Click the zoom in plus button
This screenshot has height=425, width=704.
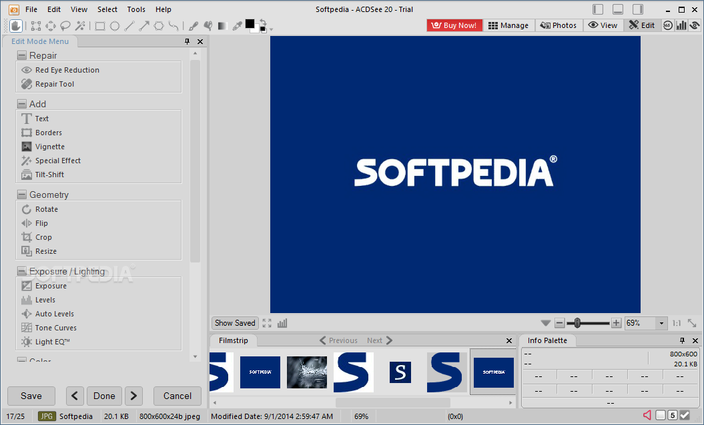click(617, 323)
